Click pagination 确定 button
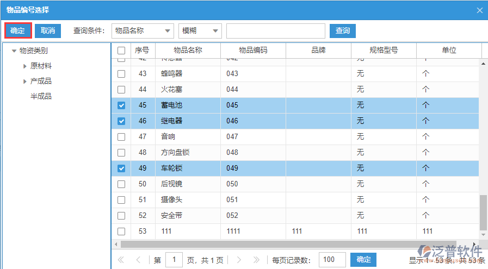This screenshot has height=269, width=488. (x=363, y=260)
